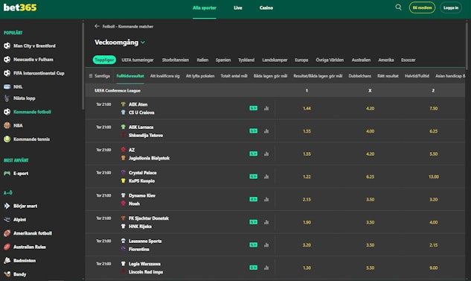Select odds 13.00 for KuPS Kuopio win
471x281 pixels.
(434, 177)
